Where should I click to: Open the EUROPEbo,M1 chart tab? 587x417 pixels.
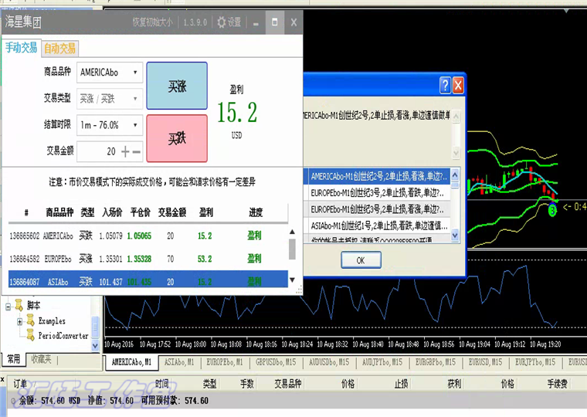[224, 362]
